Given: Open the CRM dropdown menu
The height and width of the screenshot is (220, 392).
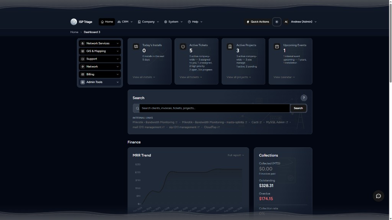Looking at the screenshot, I should (125, 22).
